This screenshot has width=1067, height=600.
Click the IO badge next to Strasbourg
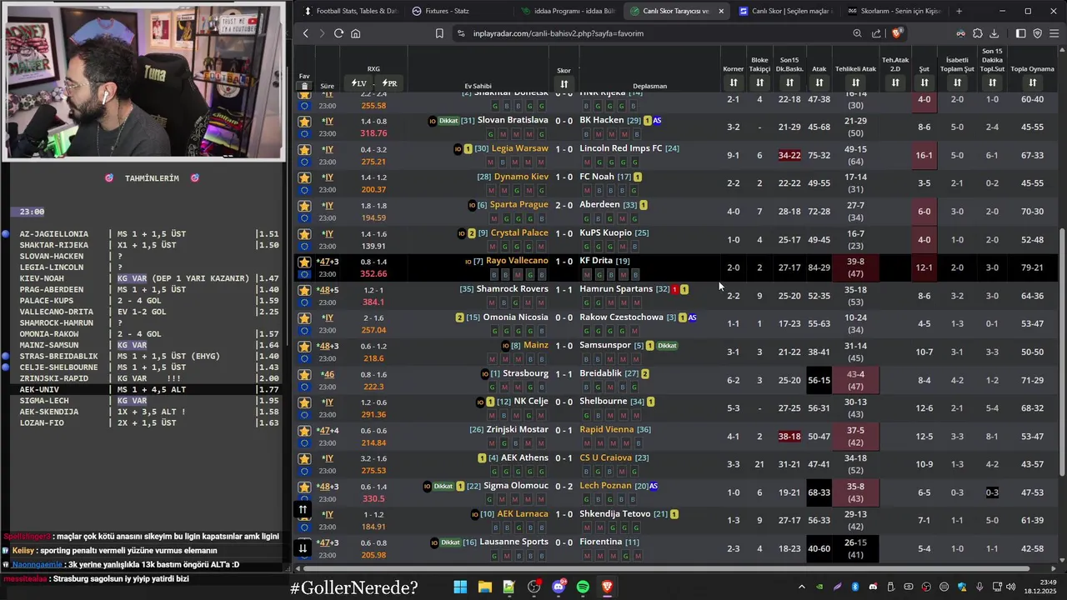tap(485, 374)
